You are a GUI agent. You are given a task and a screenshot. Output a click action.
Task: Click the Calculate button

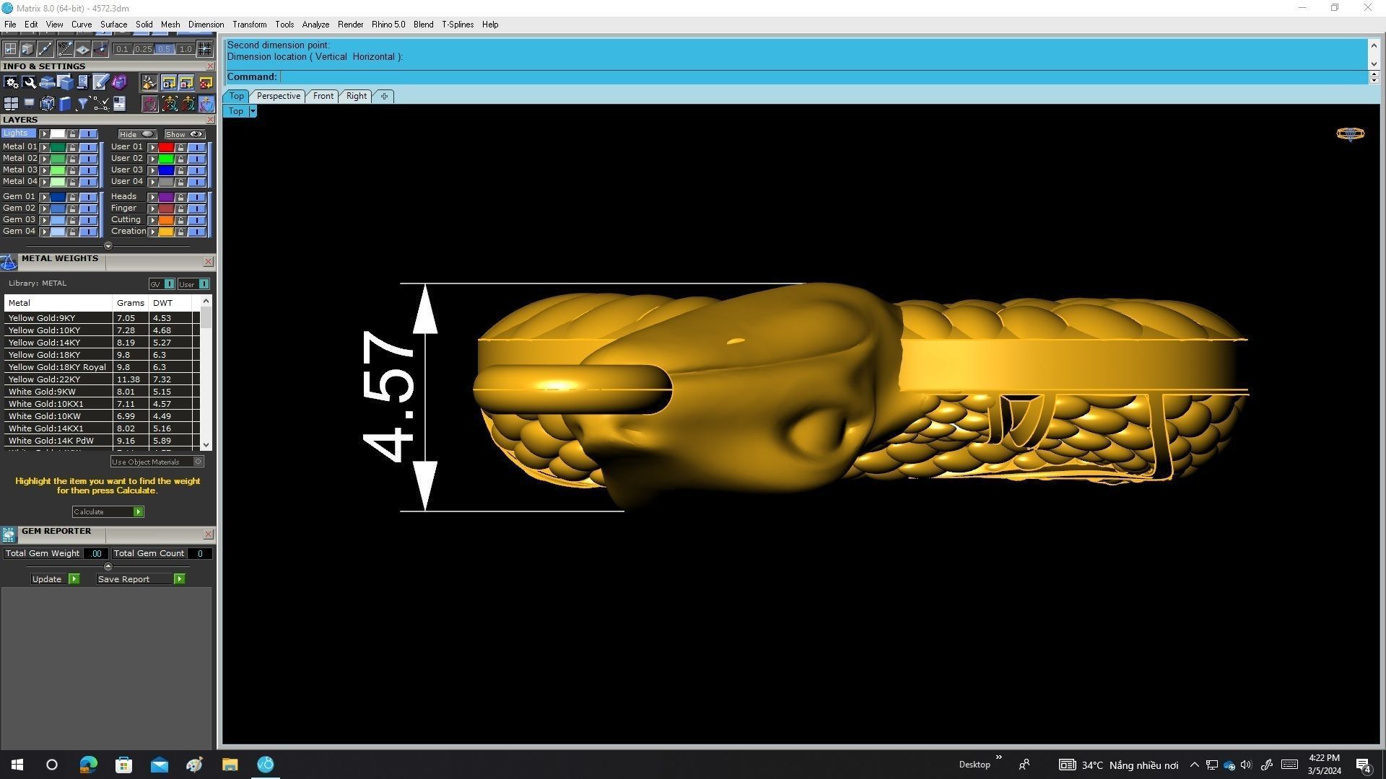pyautogui.click(x=108, y=512)
